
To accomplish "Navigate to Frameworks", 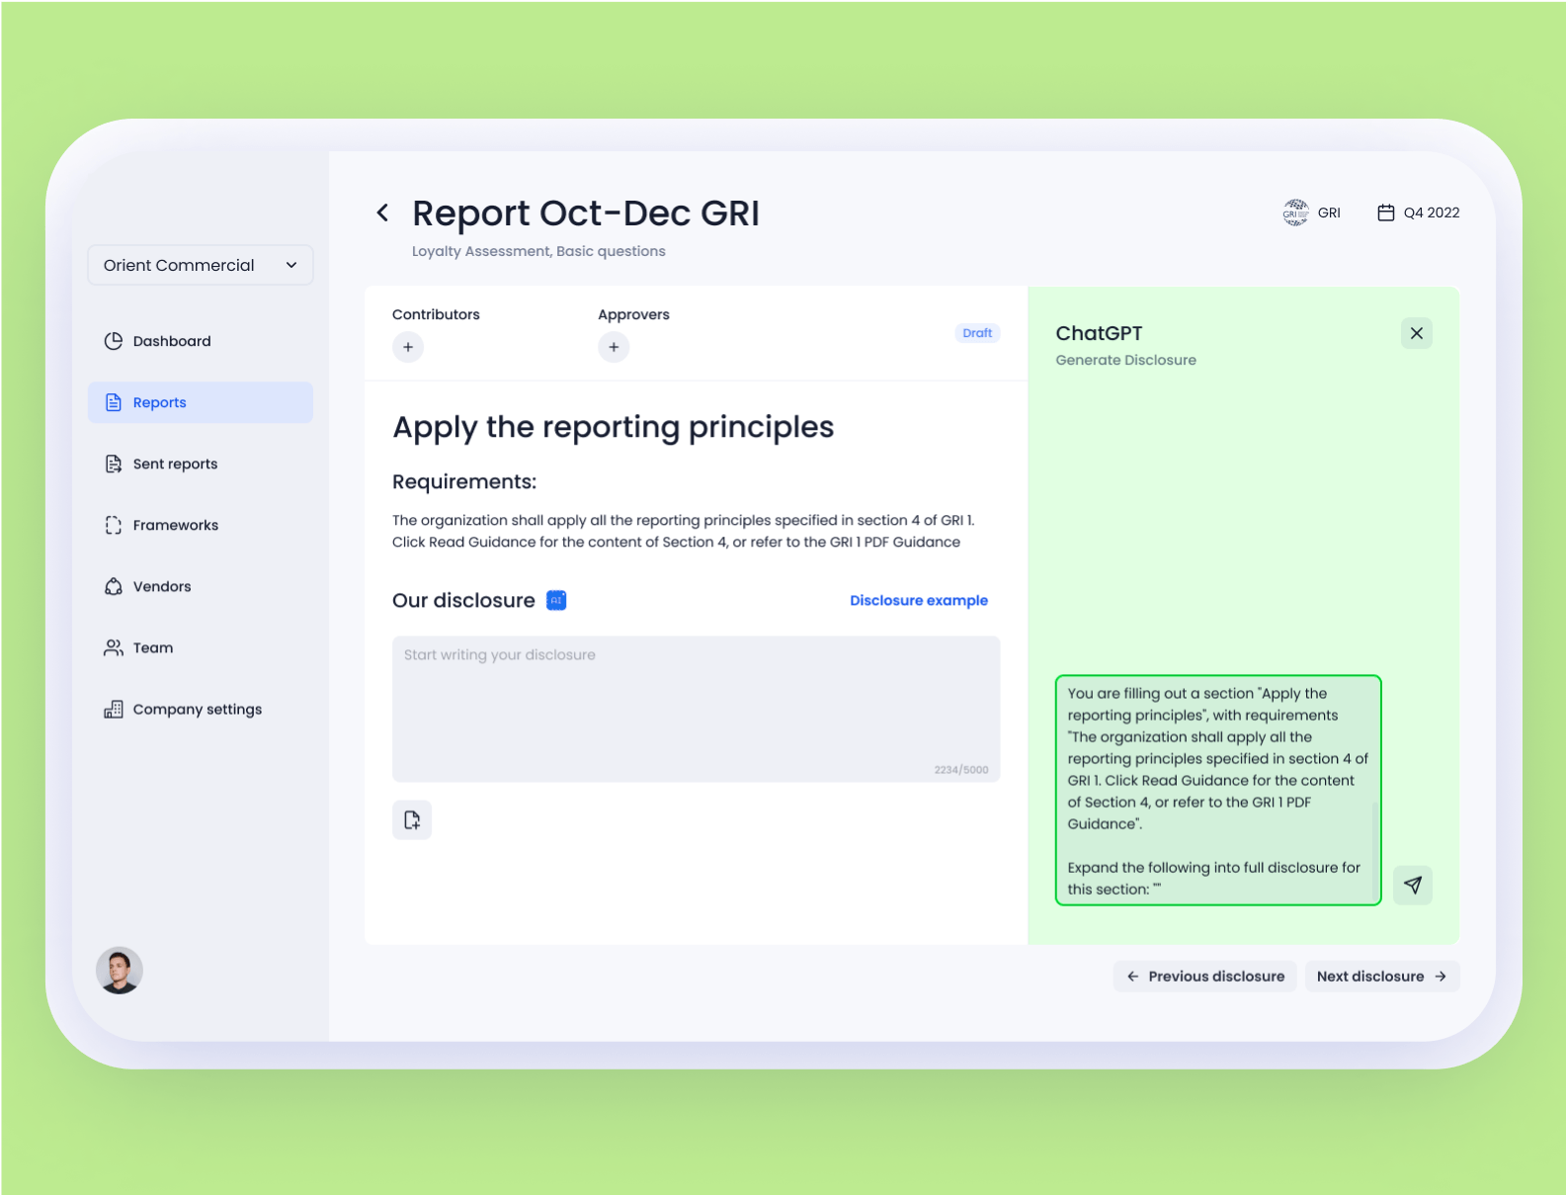I will click(x=200, y=525).
